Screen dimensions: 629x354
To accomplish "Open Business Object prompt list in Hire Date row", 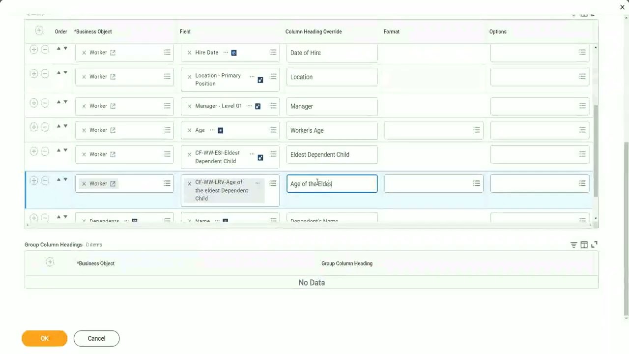I will tap(167, 52).
